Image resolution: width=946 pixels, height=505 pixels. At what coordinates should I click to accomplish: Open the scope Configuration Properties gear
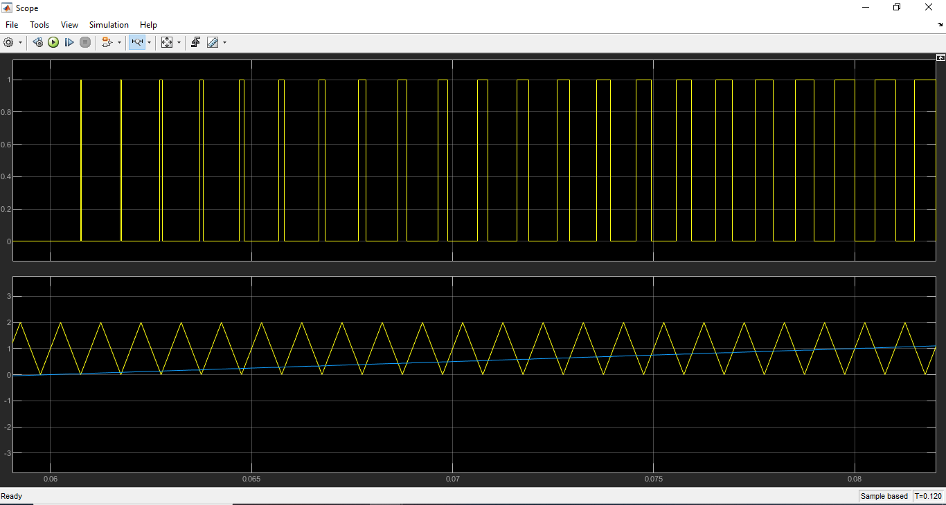point(8,42)
